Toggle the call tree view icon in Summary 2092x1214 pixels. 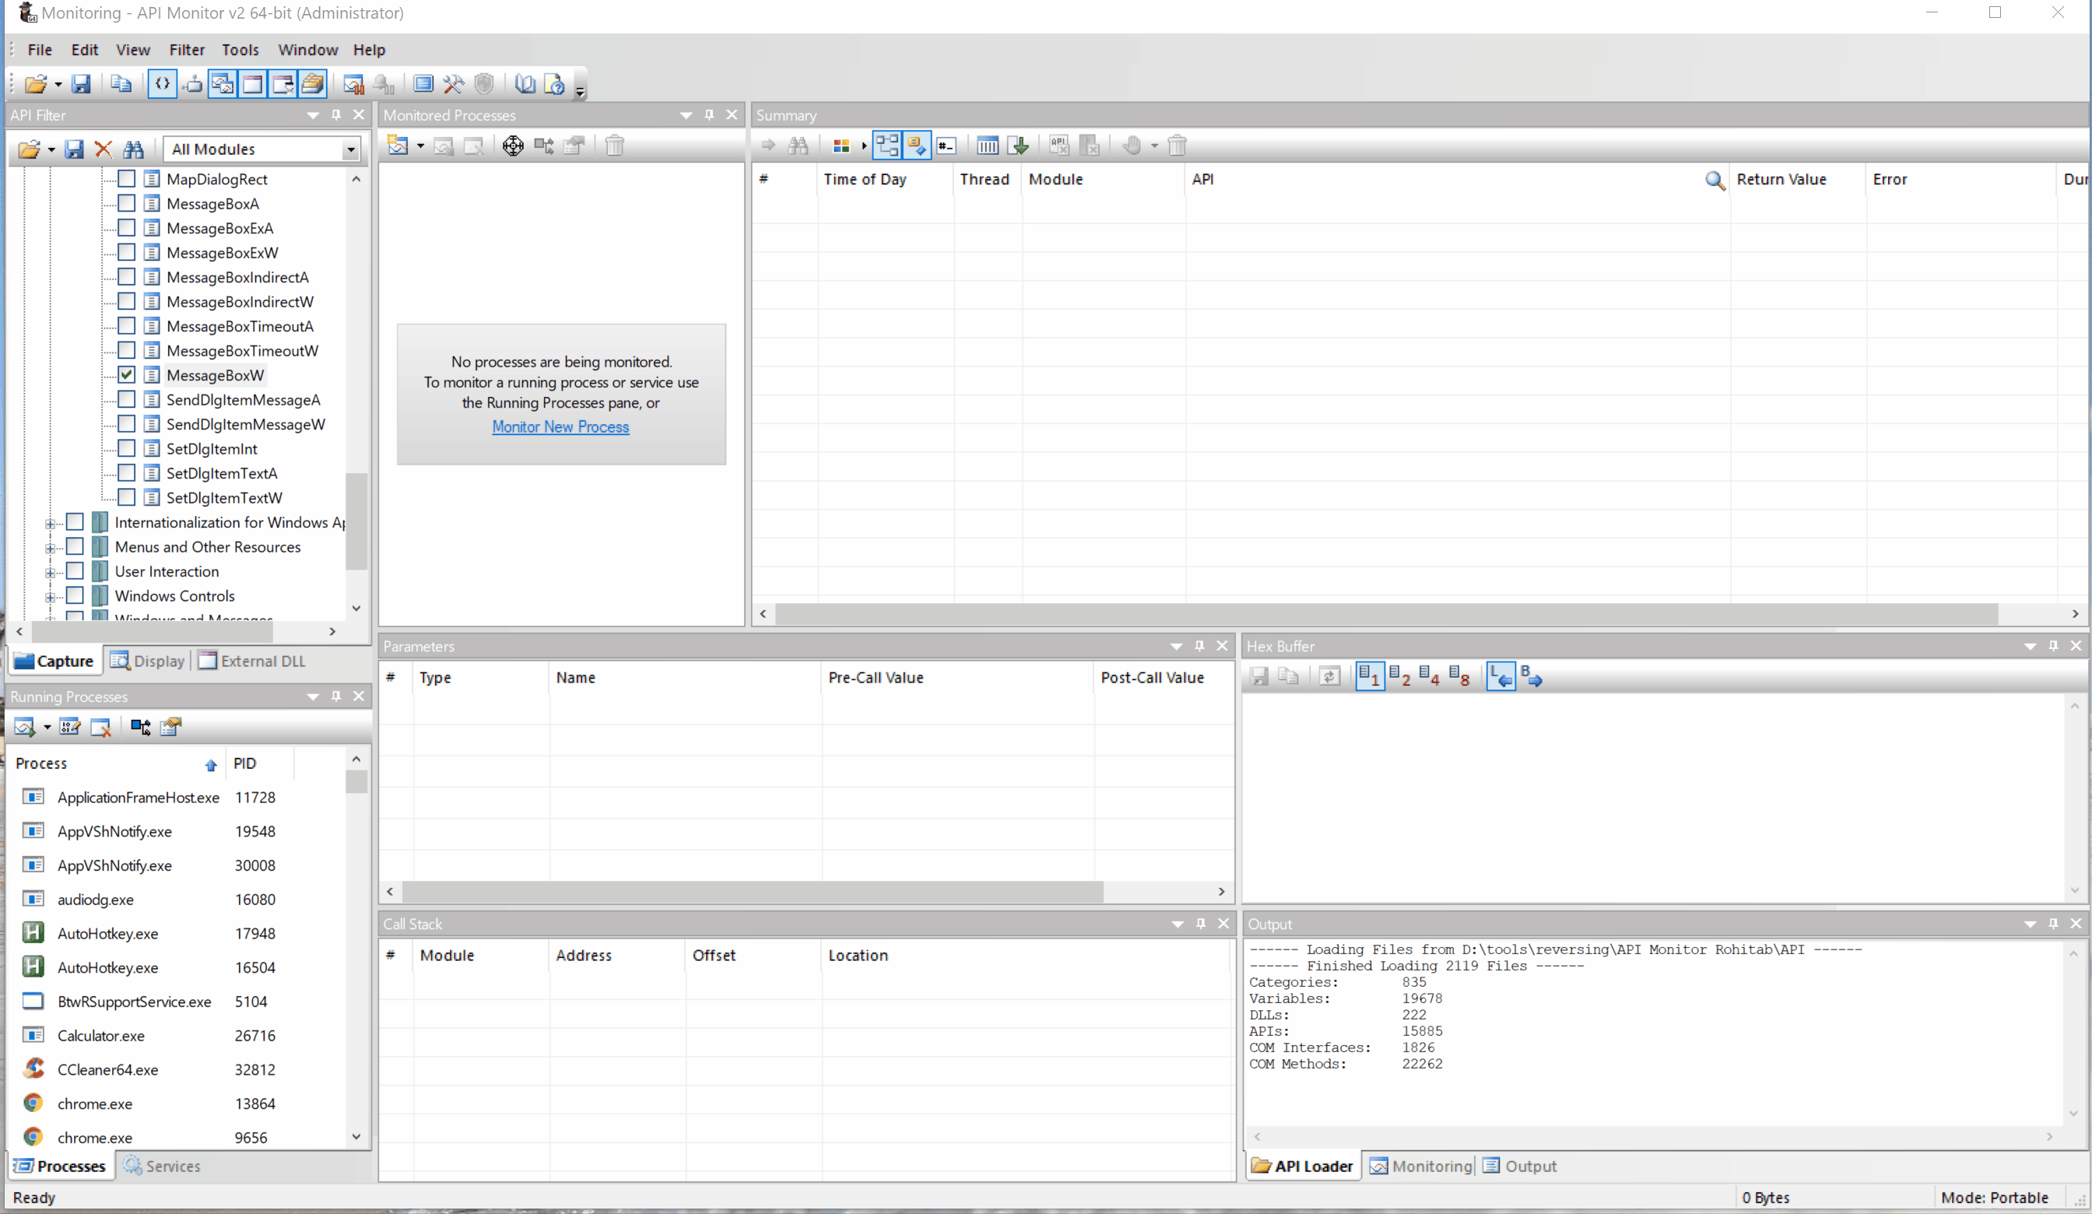(x=886, y=146)
